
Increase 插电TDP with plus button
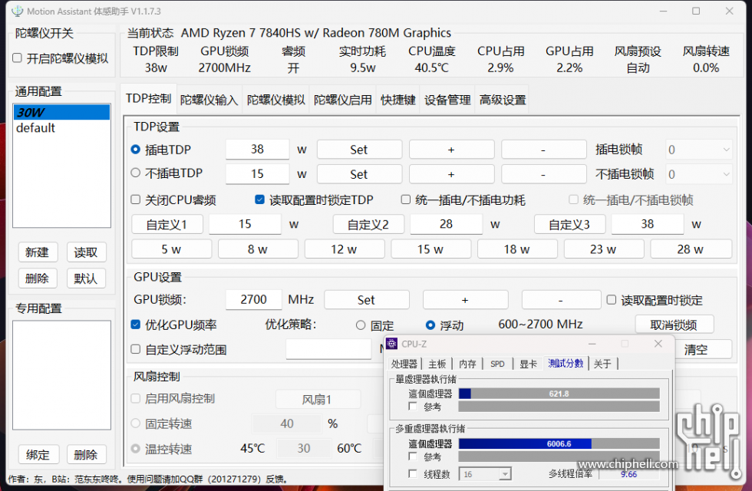451,150
